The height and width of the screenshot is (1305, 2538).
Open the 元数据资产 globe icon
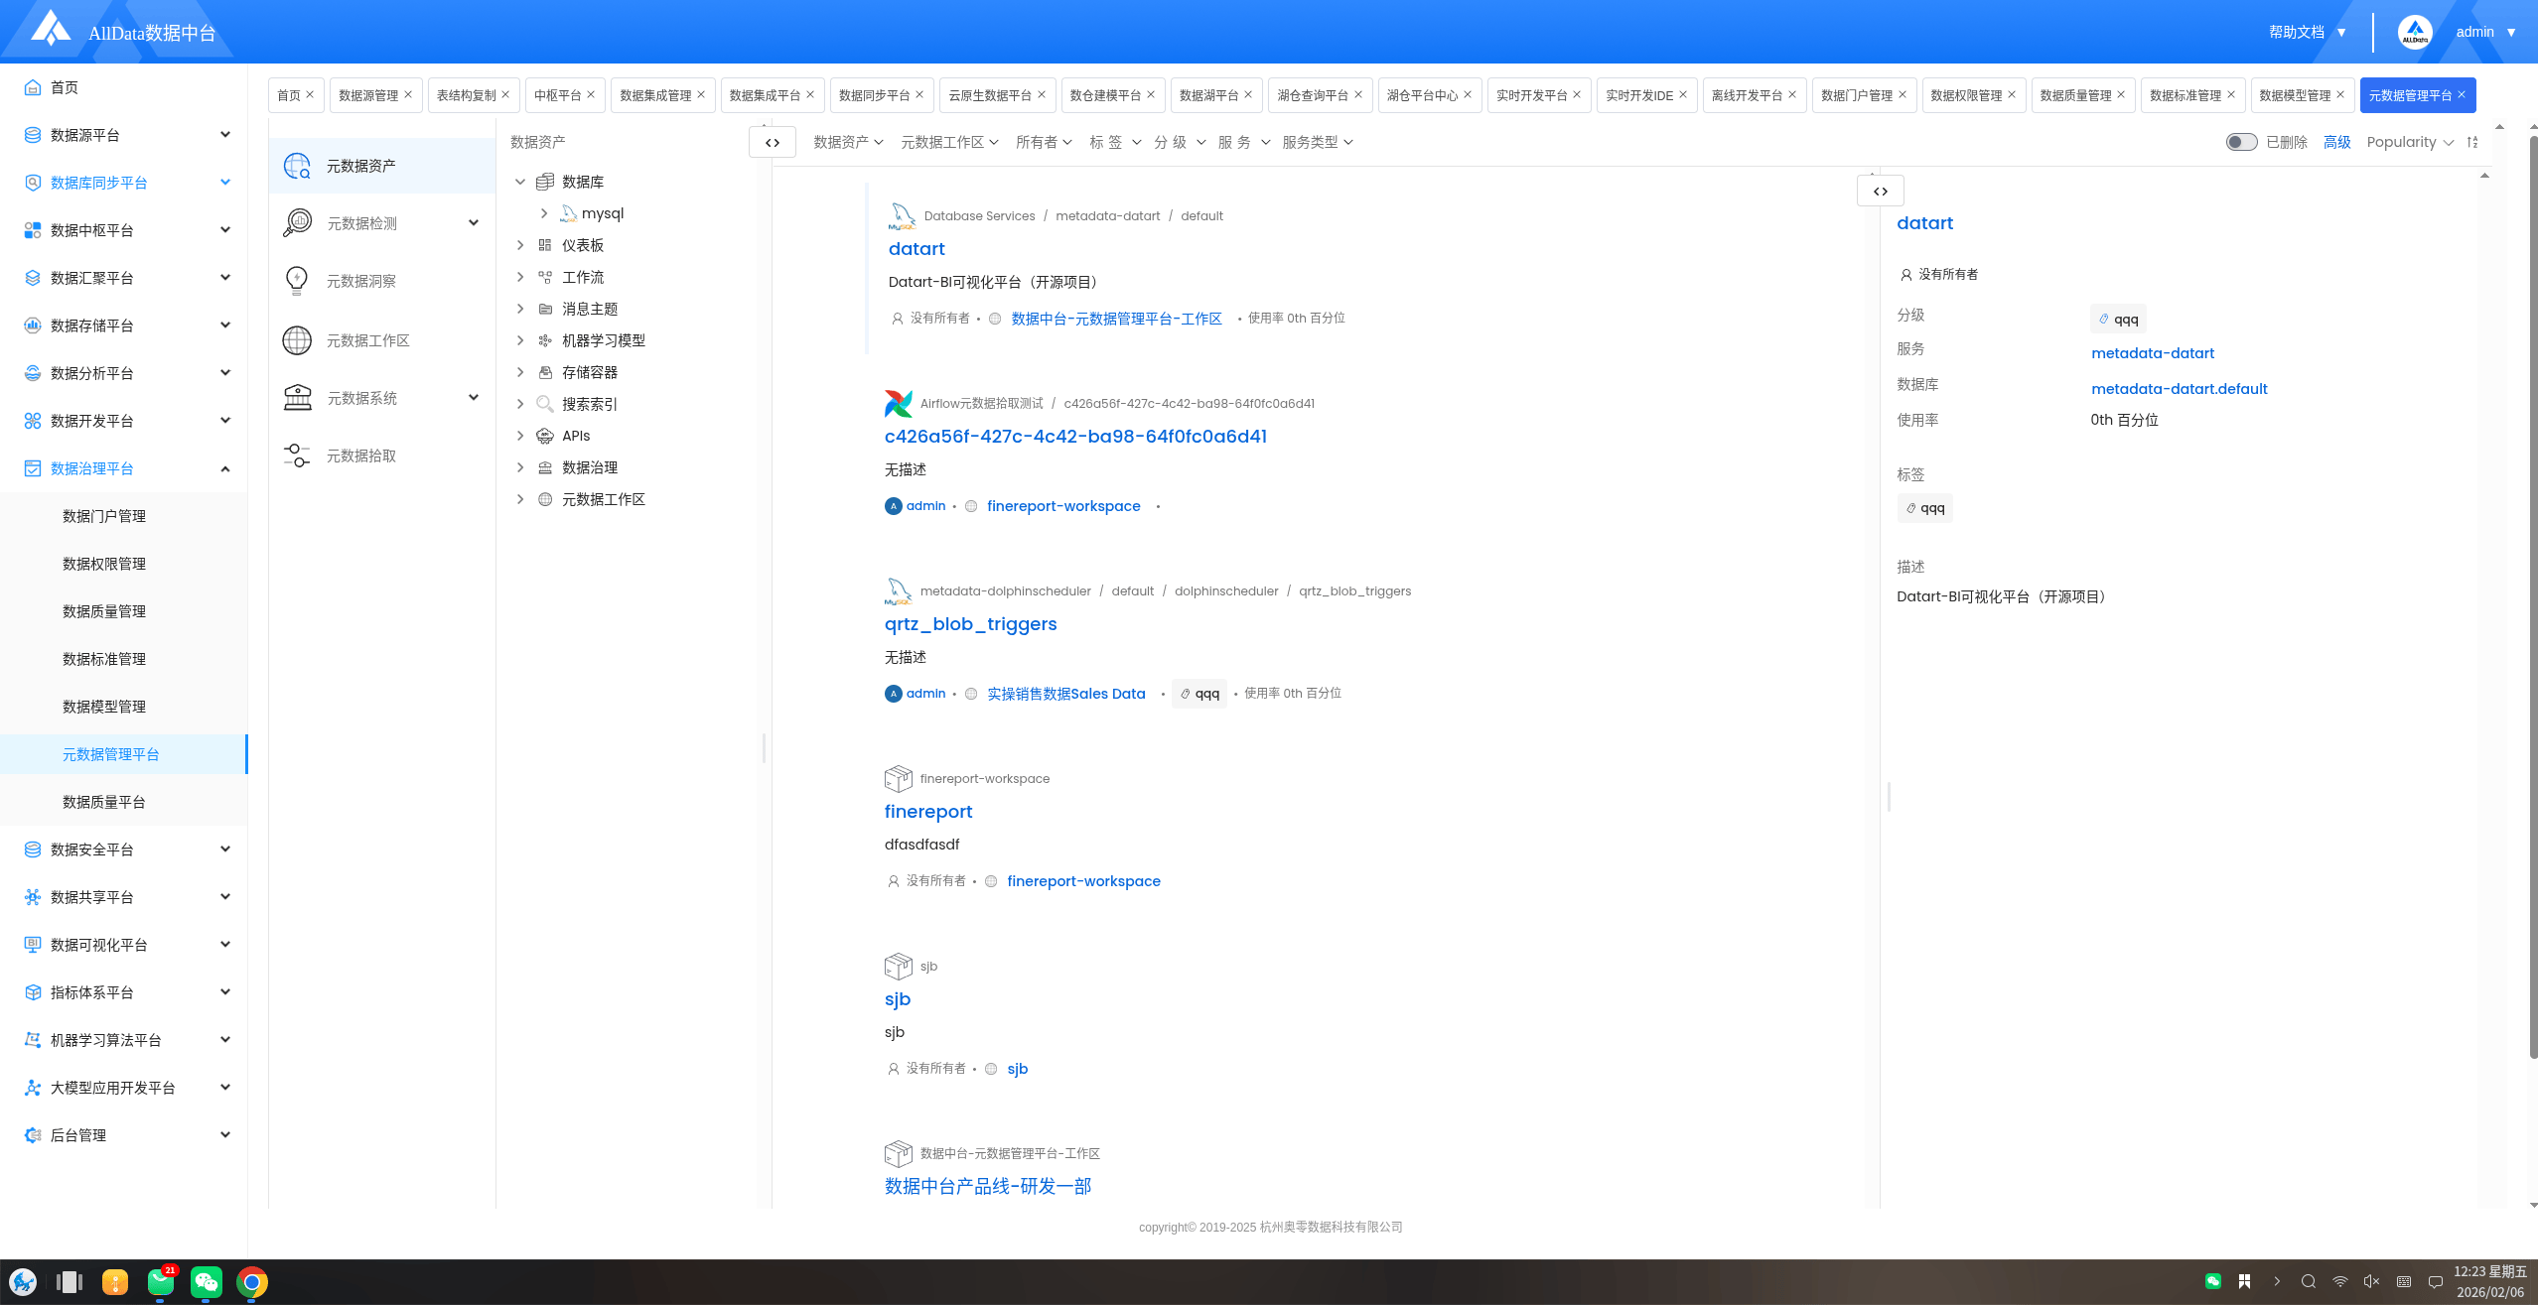pos(297,166)
